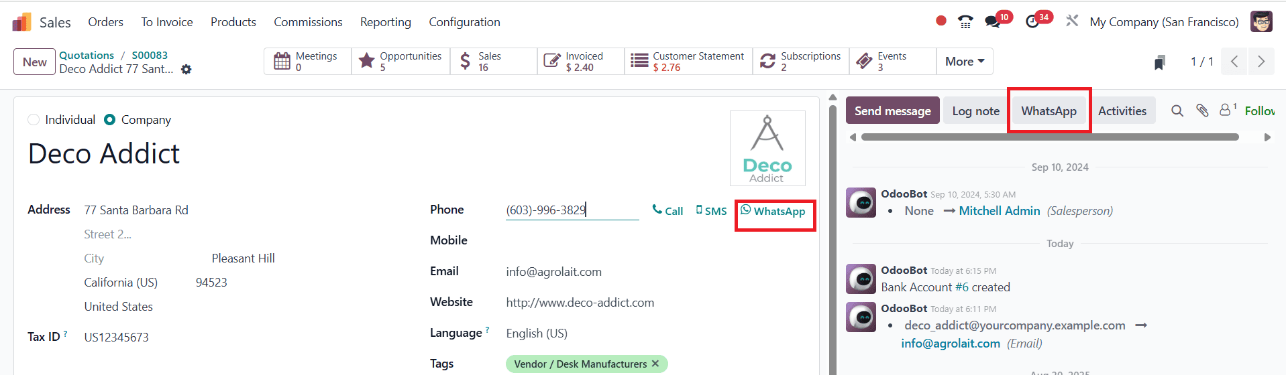The height and width of the screenshot is (375, 1286).
Task: Select the Company radio option
Action: (x=110, y=120)
